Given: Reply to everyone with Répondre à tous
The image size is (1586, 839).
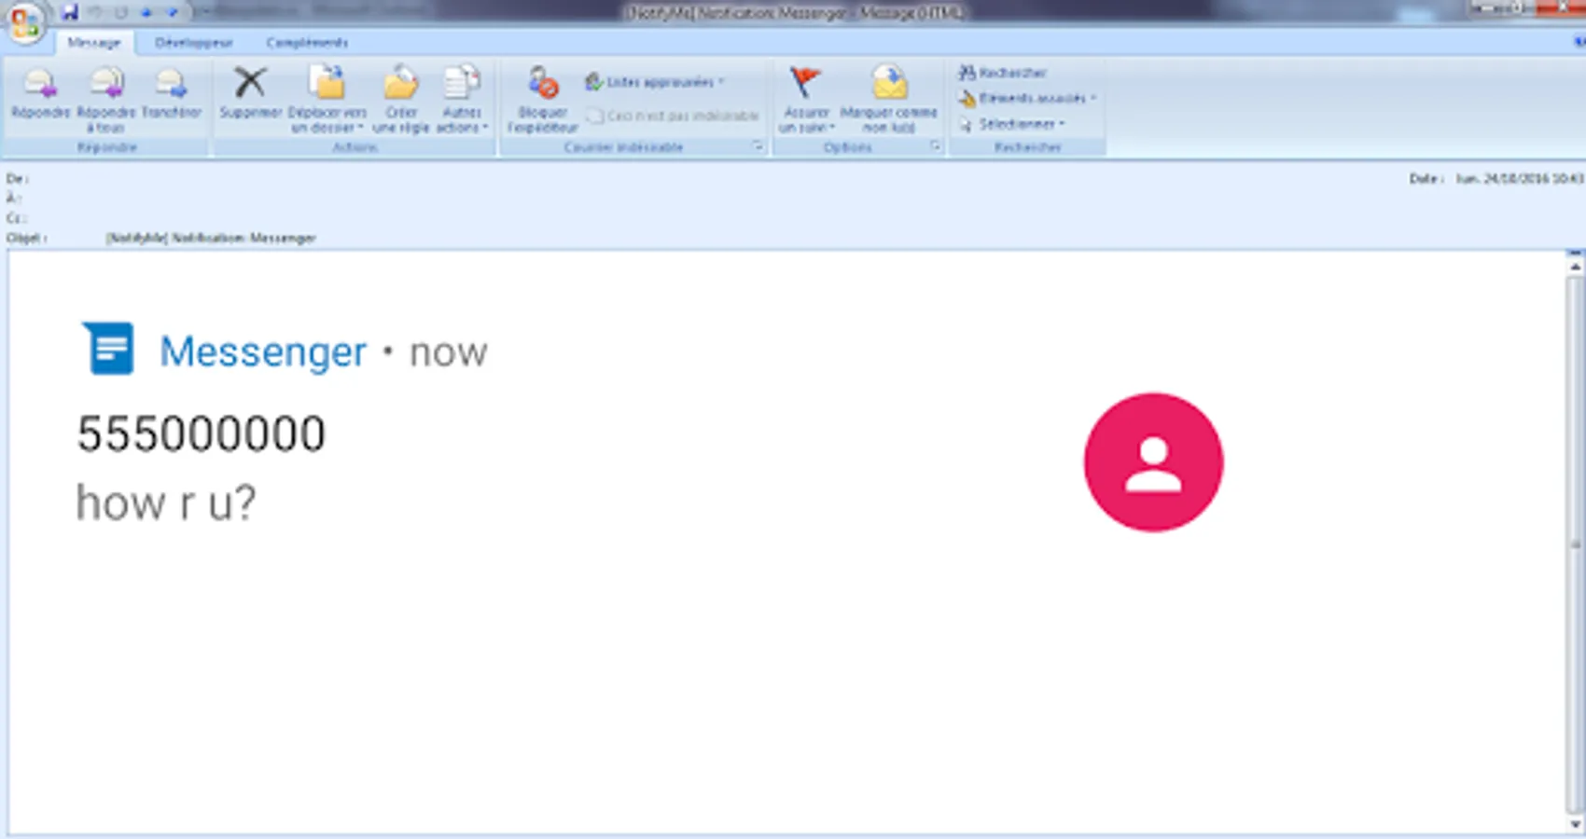Looking at the screenshot, I should [x=105, y=100].
